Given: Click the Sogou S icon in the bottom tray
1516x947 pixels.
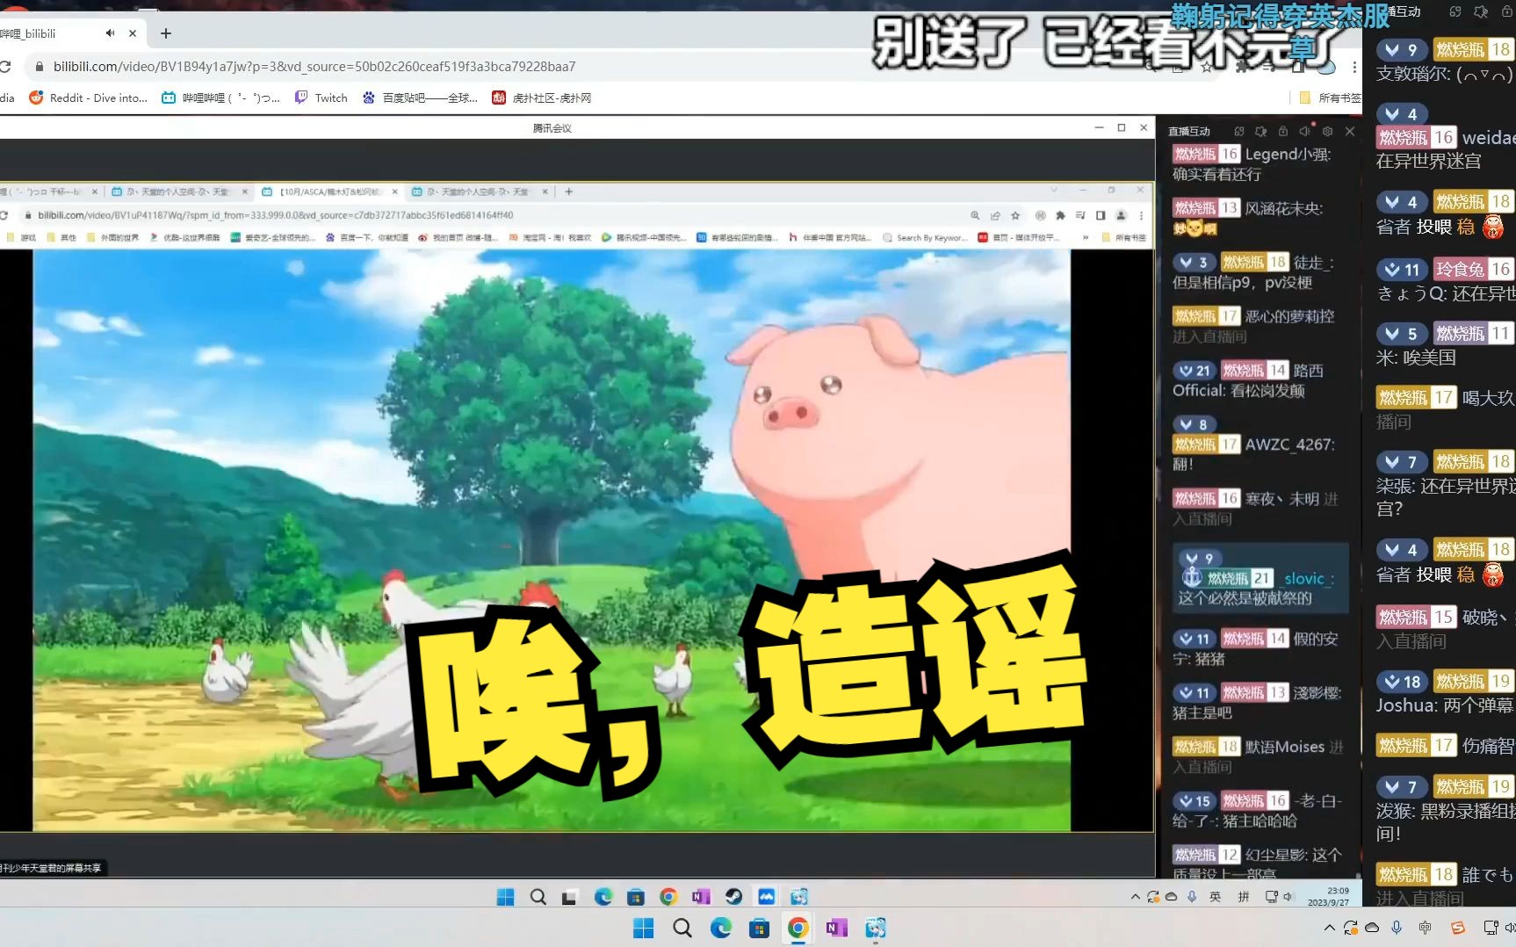Looking at the screenshot, I should coord(1458,929).
